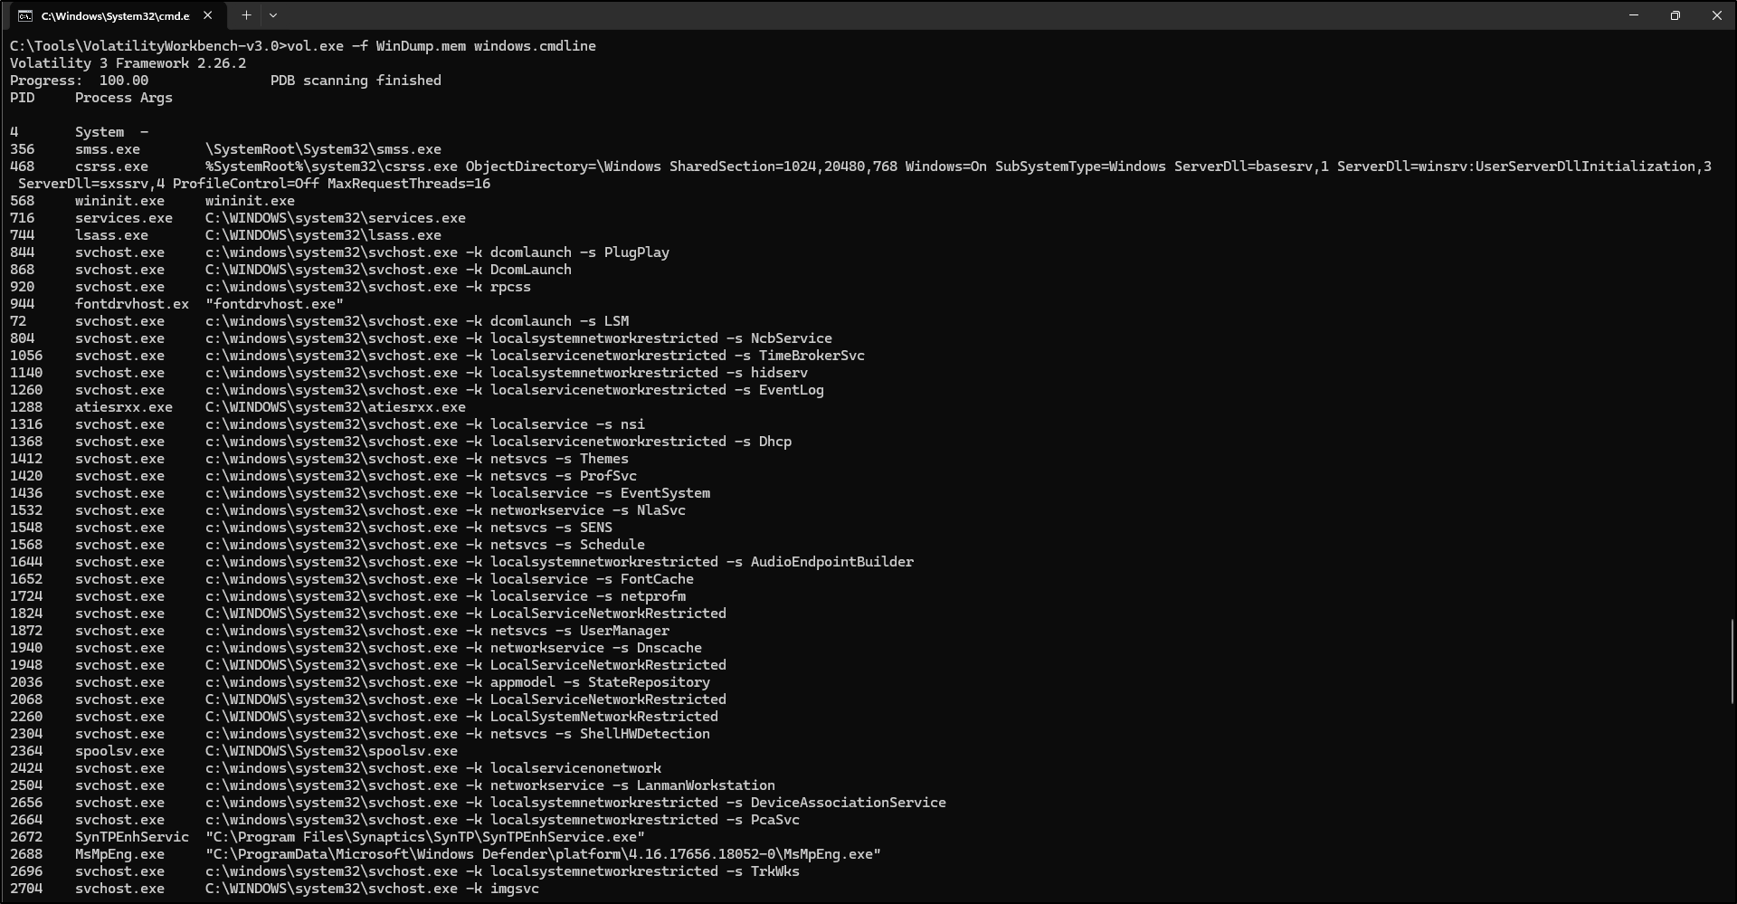Click the 'Args' column header
The width and height of the screenshot is (1737, 904).
coord(157,98)
